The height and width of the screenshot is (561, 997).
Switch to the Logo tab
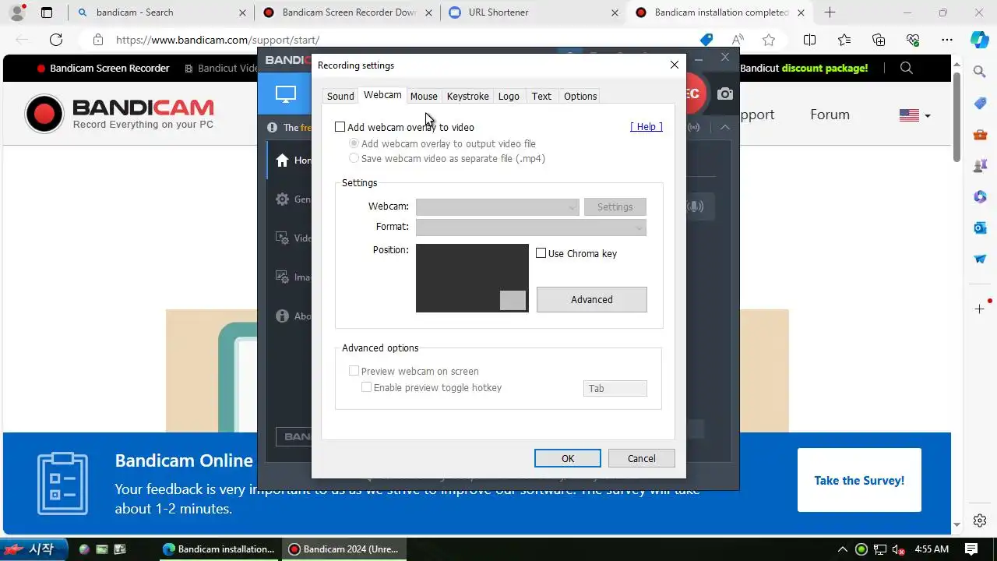coord(509,96)
